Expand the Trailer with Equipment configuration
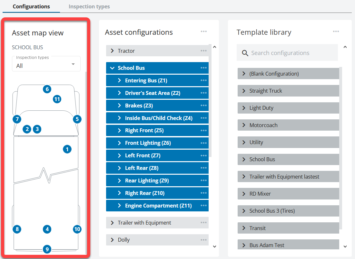Image resolution: width=355 pixels, height=259 pixels. (112, 223)
